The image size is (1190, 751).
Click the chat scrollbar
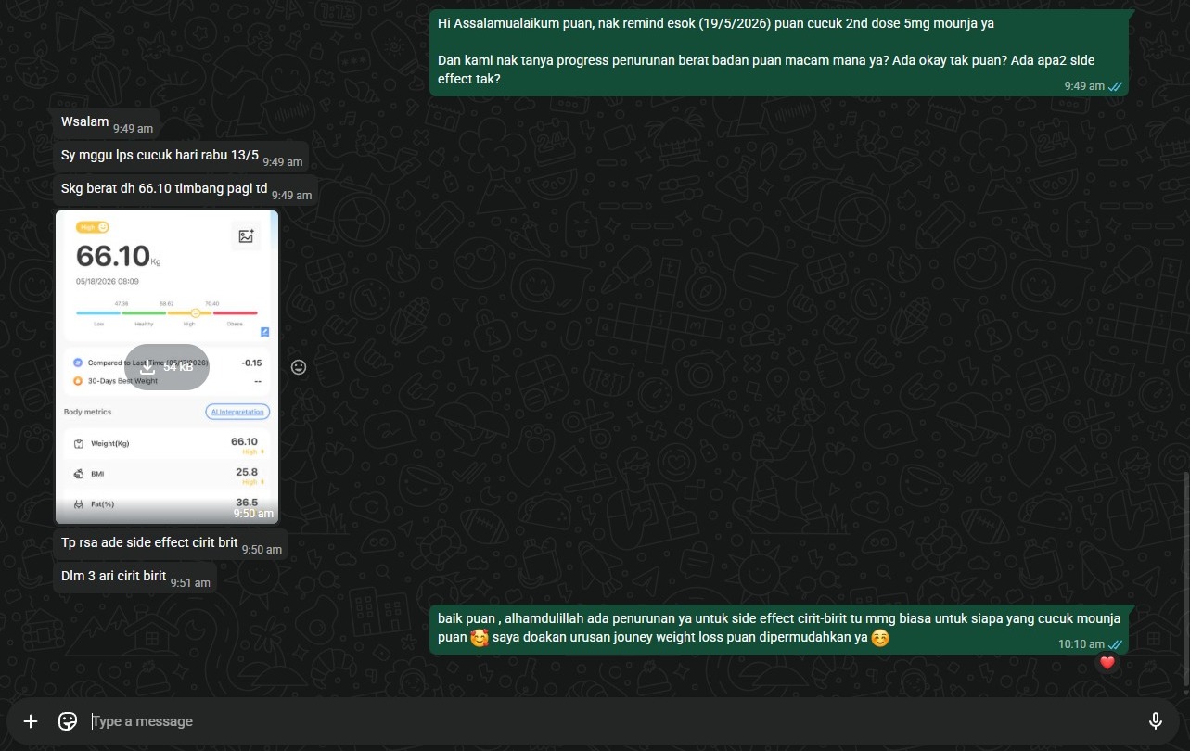tap(1185, 579)
